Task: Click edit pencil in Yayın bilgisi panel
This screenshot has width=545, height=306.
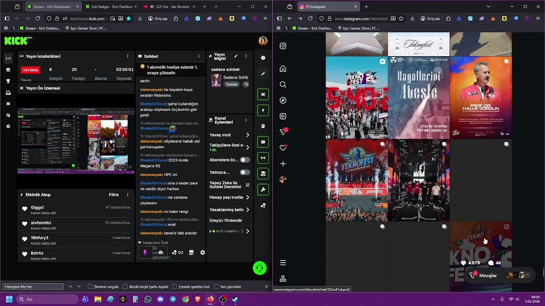Action: click(x=235, y=56)
